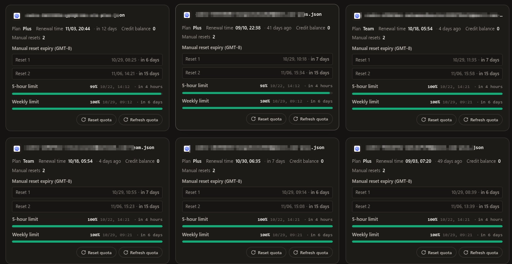The width and height of the screenshot is (512, 264).
Task: Select the Reset 1 row expiring 10/29, 09:14
Action: [257, 192]
